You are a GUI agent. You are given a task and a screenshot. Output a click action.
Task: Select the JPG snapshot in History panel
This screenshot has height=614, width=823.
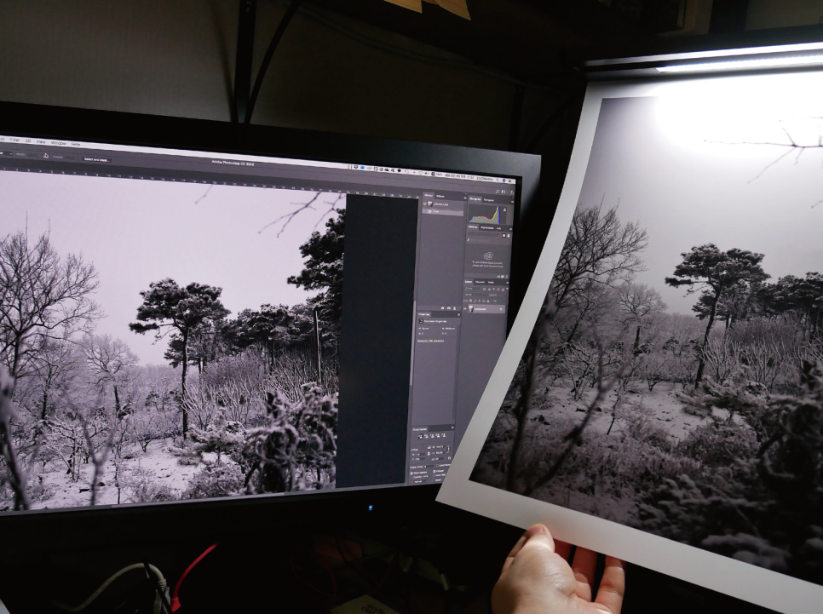point(442,204)
